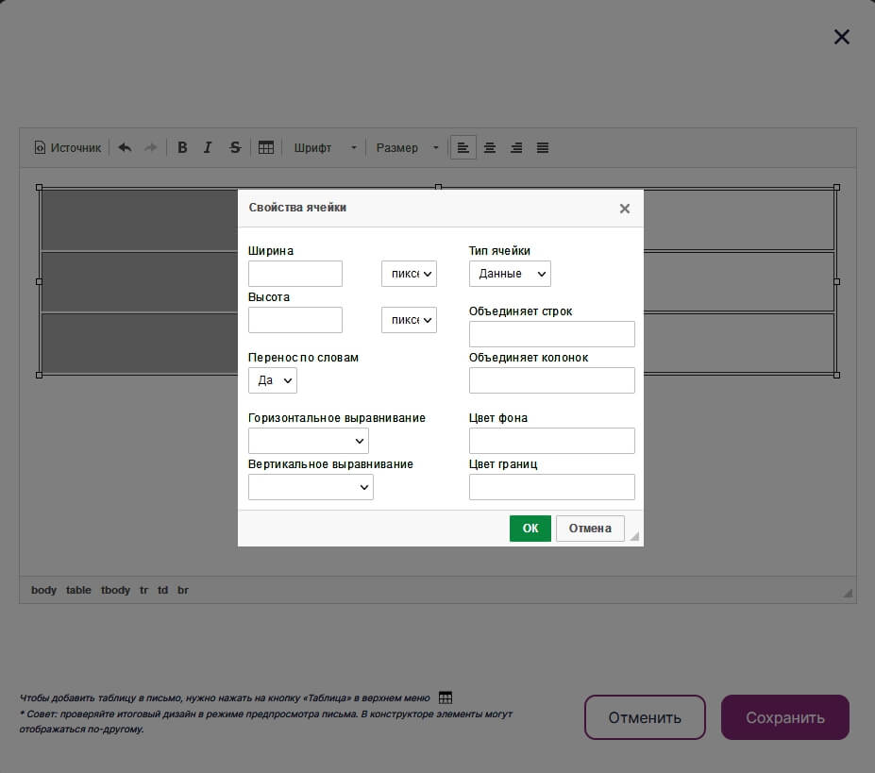Toggle strikethrough formatting
The width and height of the screenshot is (875, 773).
coord(235,148)
